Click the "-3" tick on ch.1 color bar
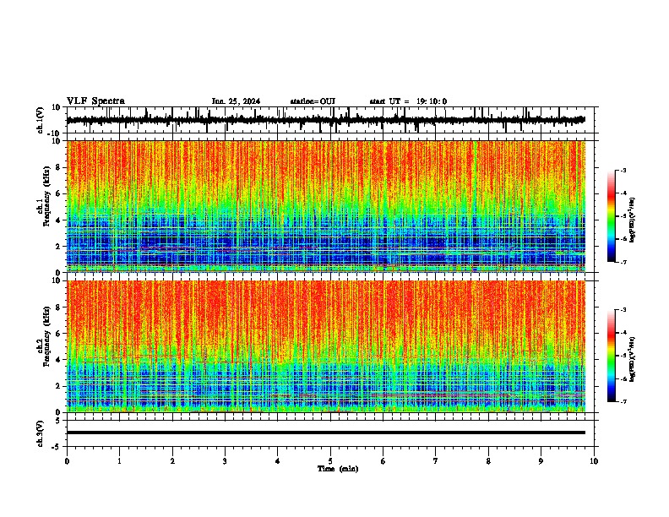This screenshot has height=517, width=669. click(x=623, y=170)
